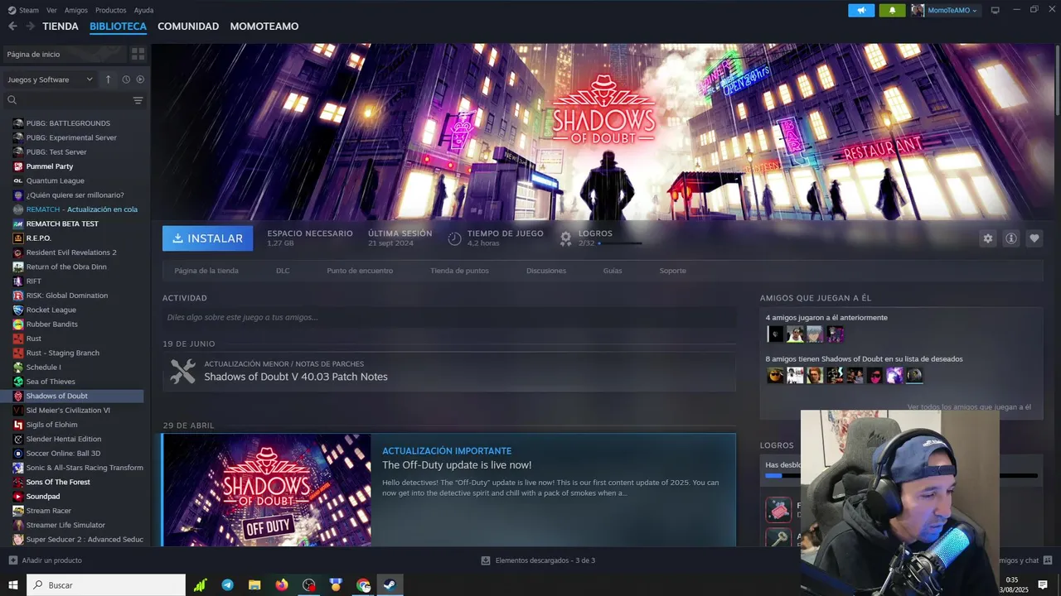
Task: Click the Windows taskbar search box Buscar
Action: click(106, 585)
